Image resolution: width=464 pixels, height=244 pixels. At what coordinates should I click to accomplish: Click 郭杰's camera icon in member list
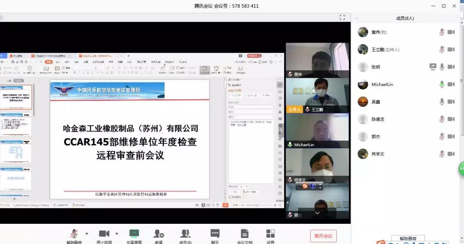coord(451,136)
